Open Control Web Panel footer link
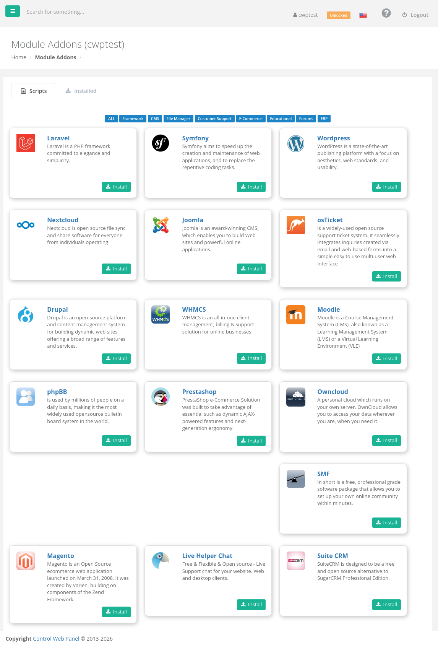The image size is (438, 646). [56, 638]
